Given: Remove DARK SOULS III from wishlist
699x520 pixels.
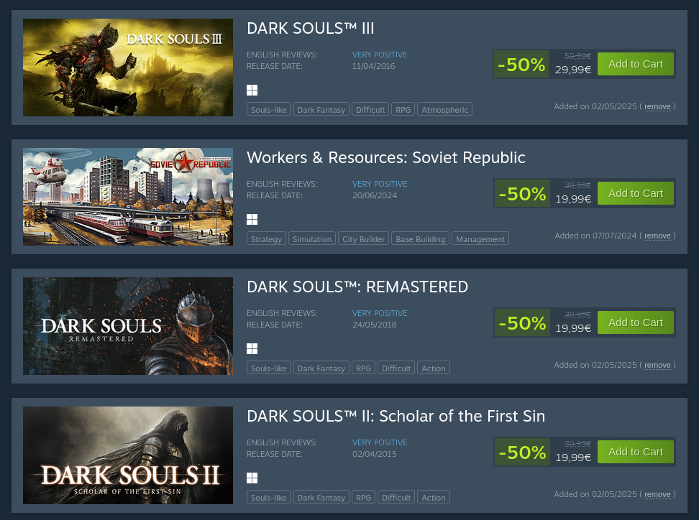Looking at the screenshot, I should click(x=657, y=107).
